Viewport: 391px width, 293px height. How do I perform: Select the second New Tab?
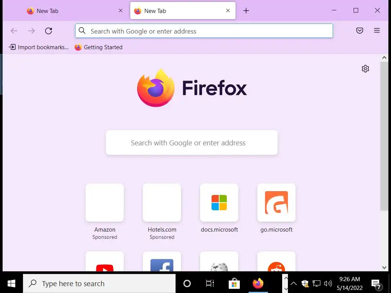coord(183,11)
